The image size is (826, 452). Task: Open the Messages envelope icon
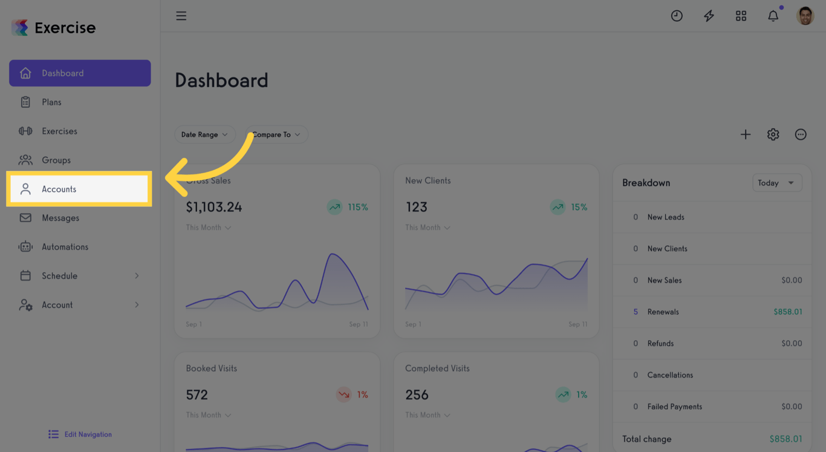pyautogui.click(x=25, y=218)
